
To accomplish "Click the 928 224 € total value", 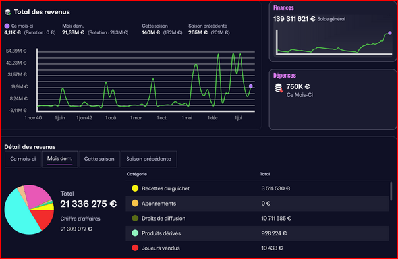I will pyautogui.click(x=274, y=233).
